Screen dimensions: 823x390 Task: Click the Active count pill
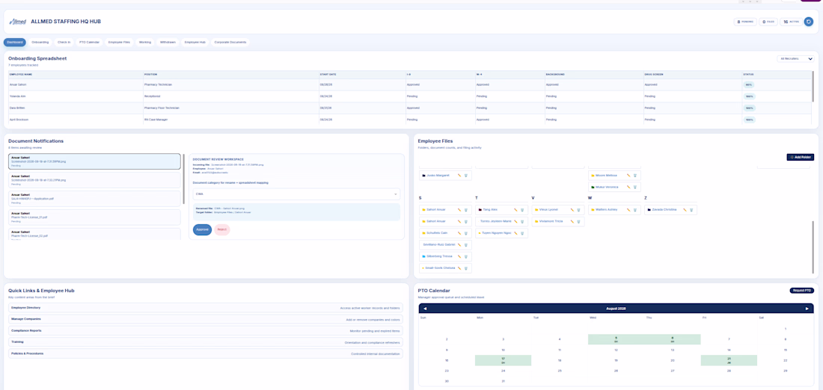pyautogui.click(x=791, y=22)
